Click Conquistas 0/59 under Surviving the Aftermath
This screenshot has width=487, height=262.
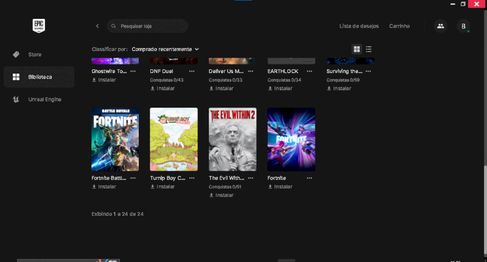point(343,80)
